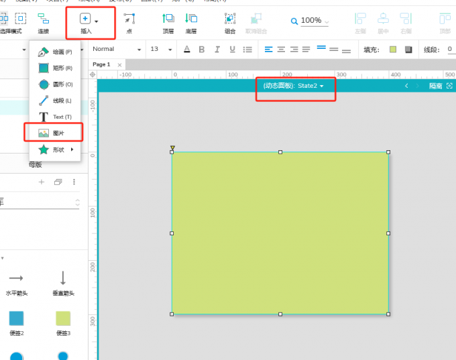This screenshot has width=456, height=360.
Task: Align text center
Action: click(x=281, y=50)
